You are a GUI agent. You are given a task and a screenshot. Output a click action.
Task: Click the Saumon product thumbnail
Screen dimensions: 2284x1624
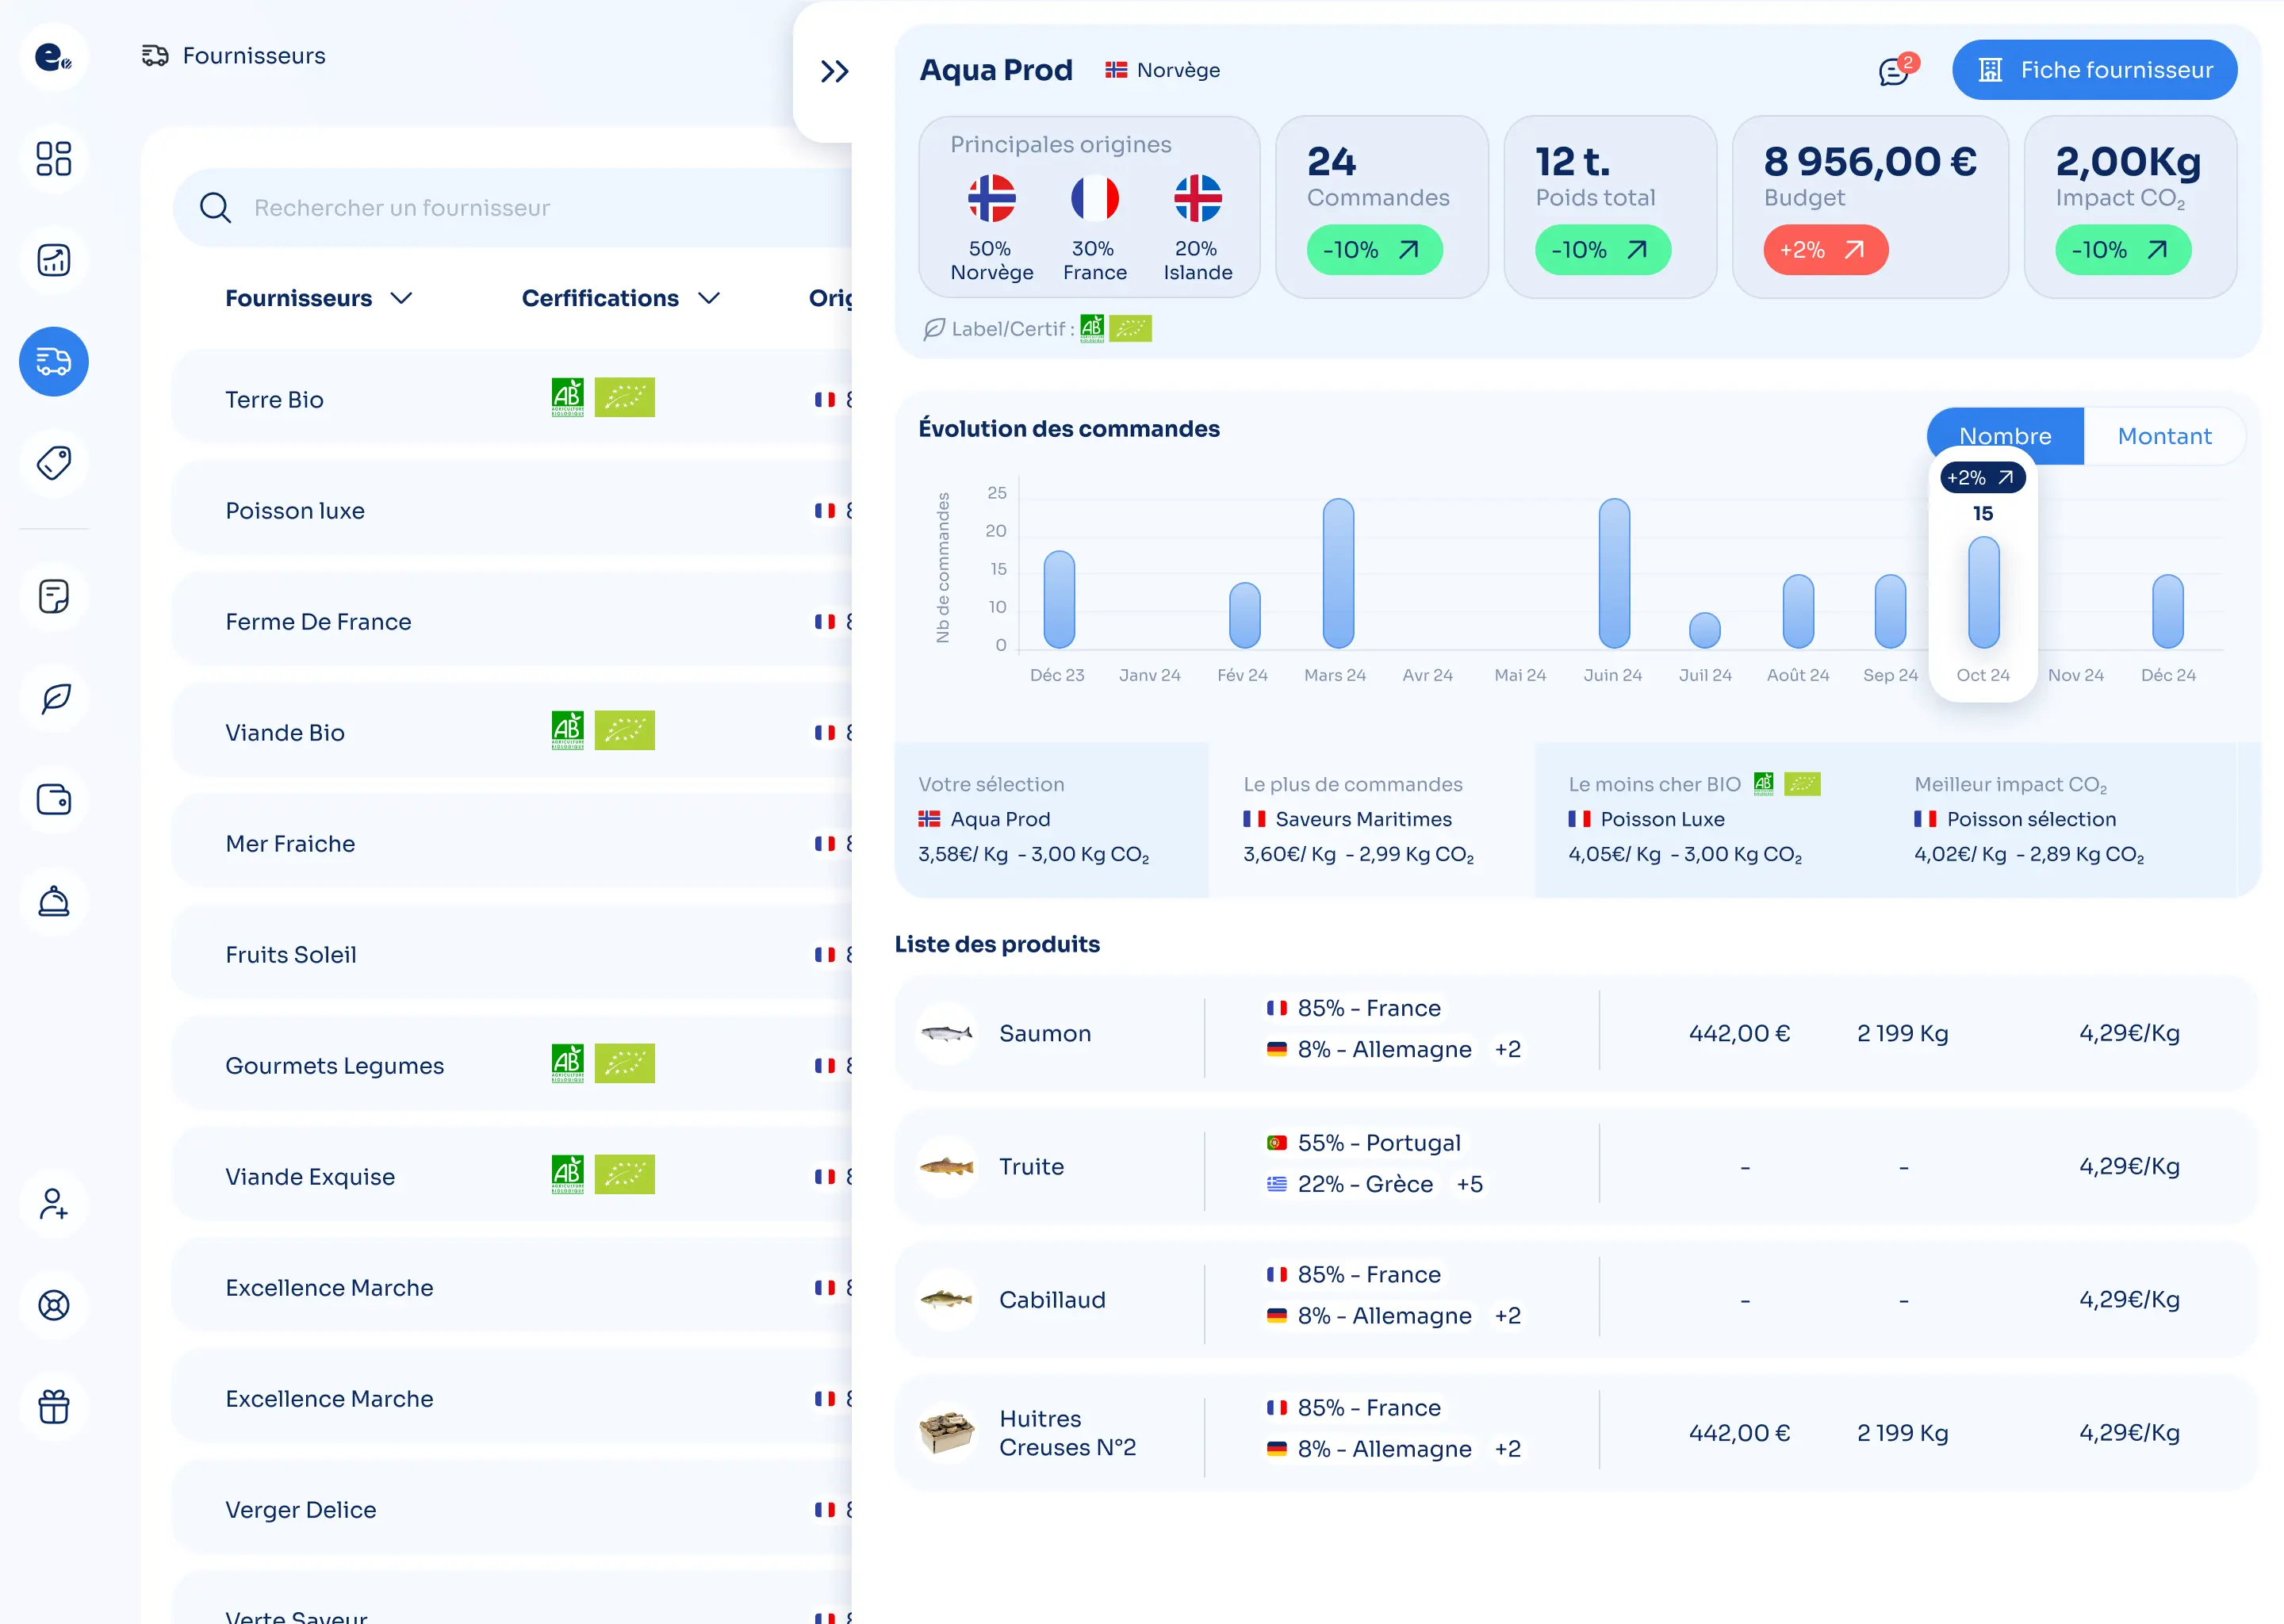[x=946, y=1033]
